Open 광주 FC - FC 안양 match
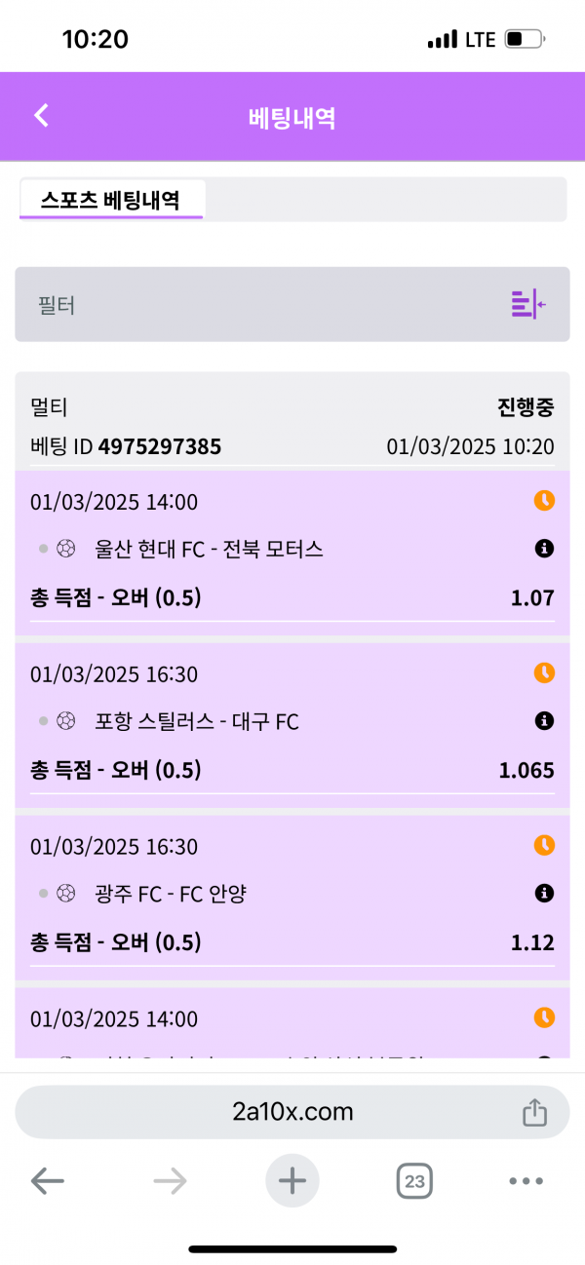The width and height of the screenshot is (585, 1265). click(171, 894)
